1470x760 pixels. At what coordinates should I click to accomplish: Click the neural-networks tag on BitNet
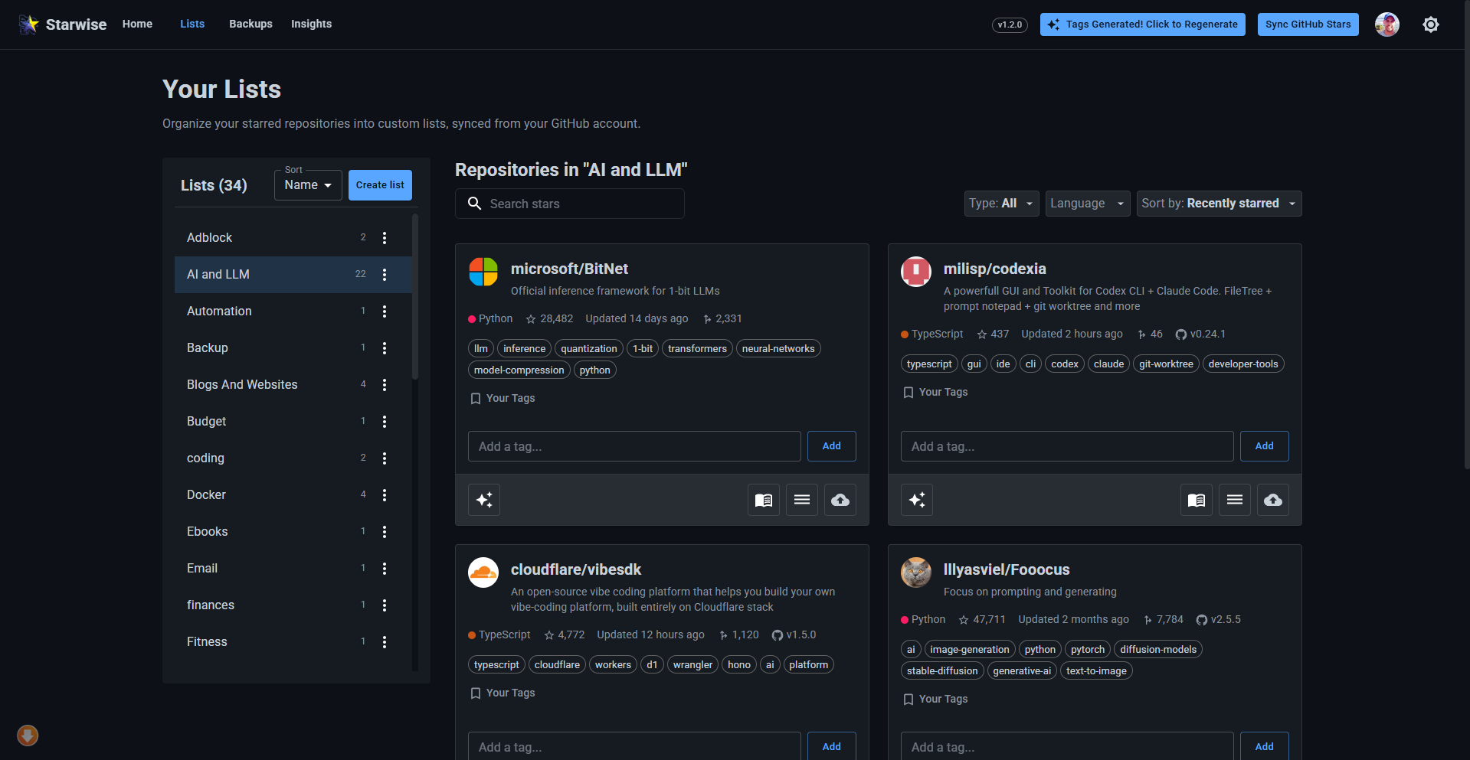coord(778,349)
